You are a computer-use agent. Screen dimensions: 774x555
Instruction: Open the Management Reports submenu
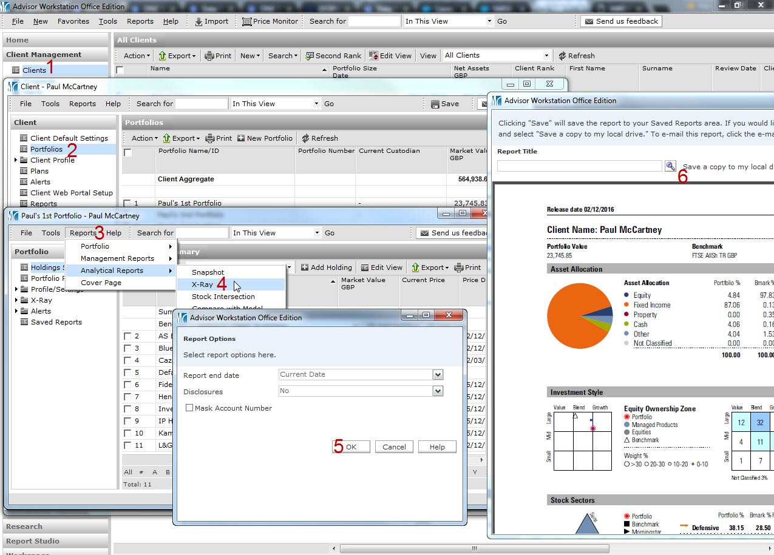(x=117, y=258)
